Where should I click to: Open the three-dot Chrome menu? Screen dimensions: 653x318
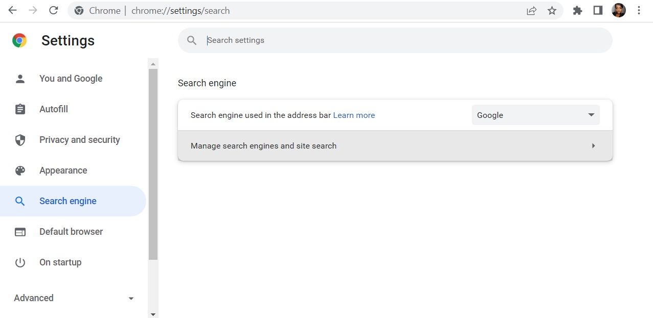639,10
